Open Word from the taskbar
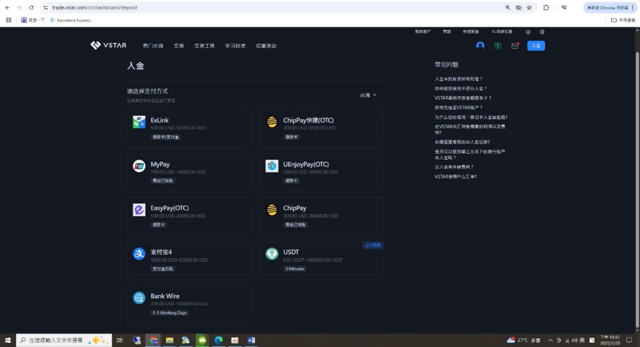 pos(251,340)
